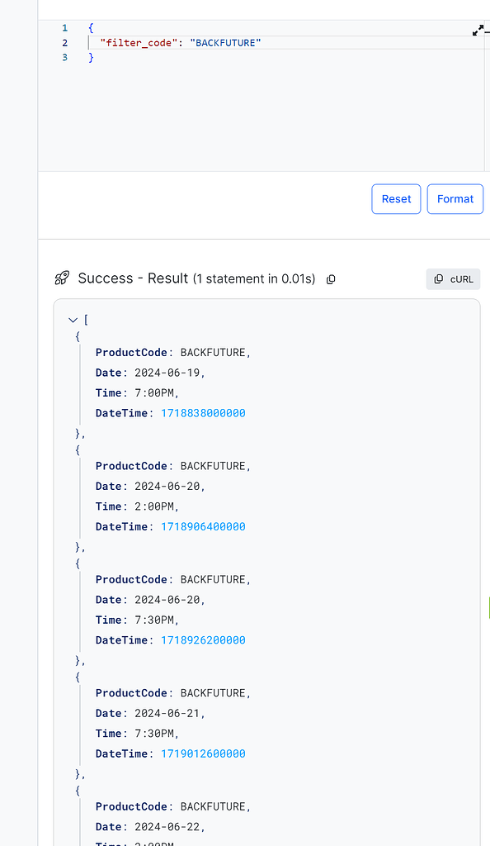Click the expand editor fullscreen icon
This screenshot has width=490, height=846.
[478, 31]
